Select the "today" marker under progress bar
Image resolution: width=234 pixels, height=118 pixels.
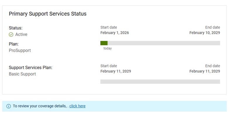pos(108,48)
